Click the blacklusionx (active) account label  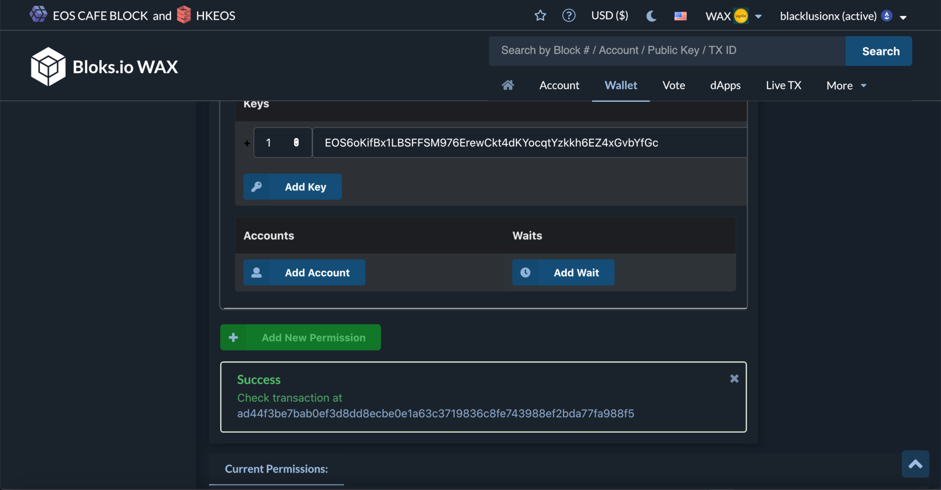828,16
